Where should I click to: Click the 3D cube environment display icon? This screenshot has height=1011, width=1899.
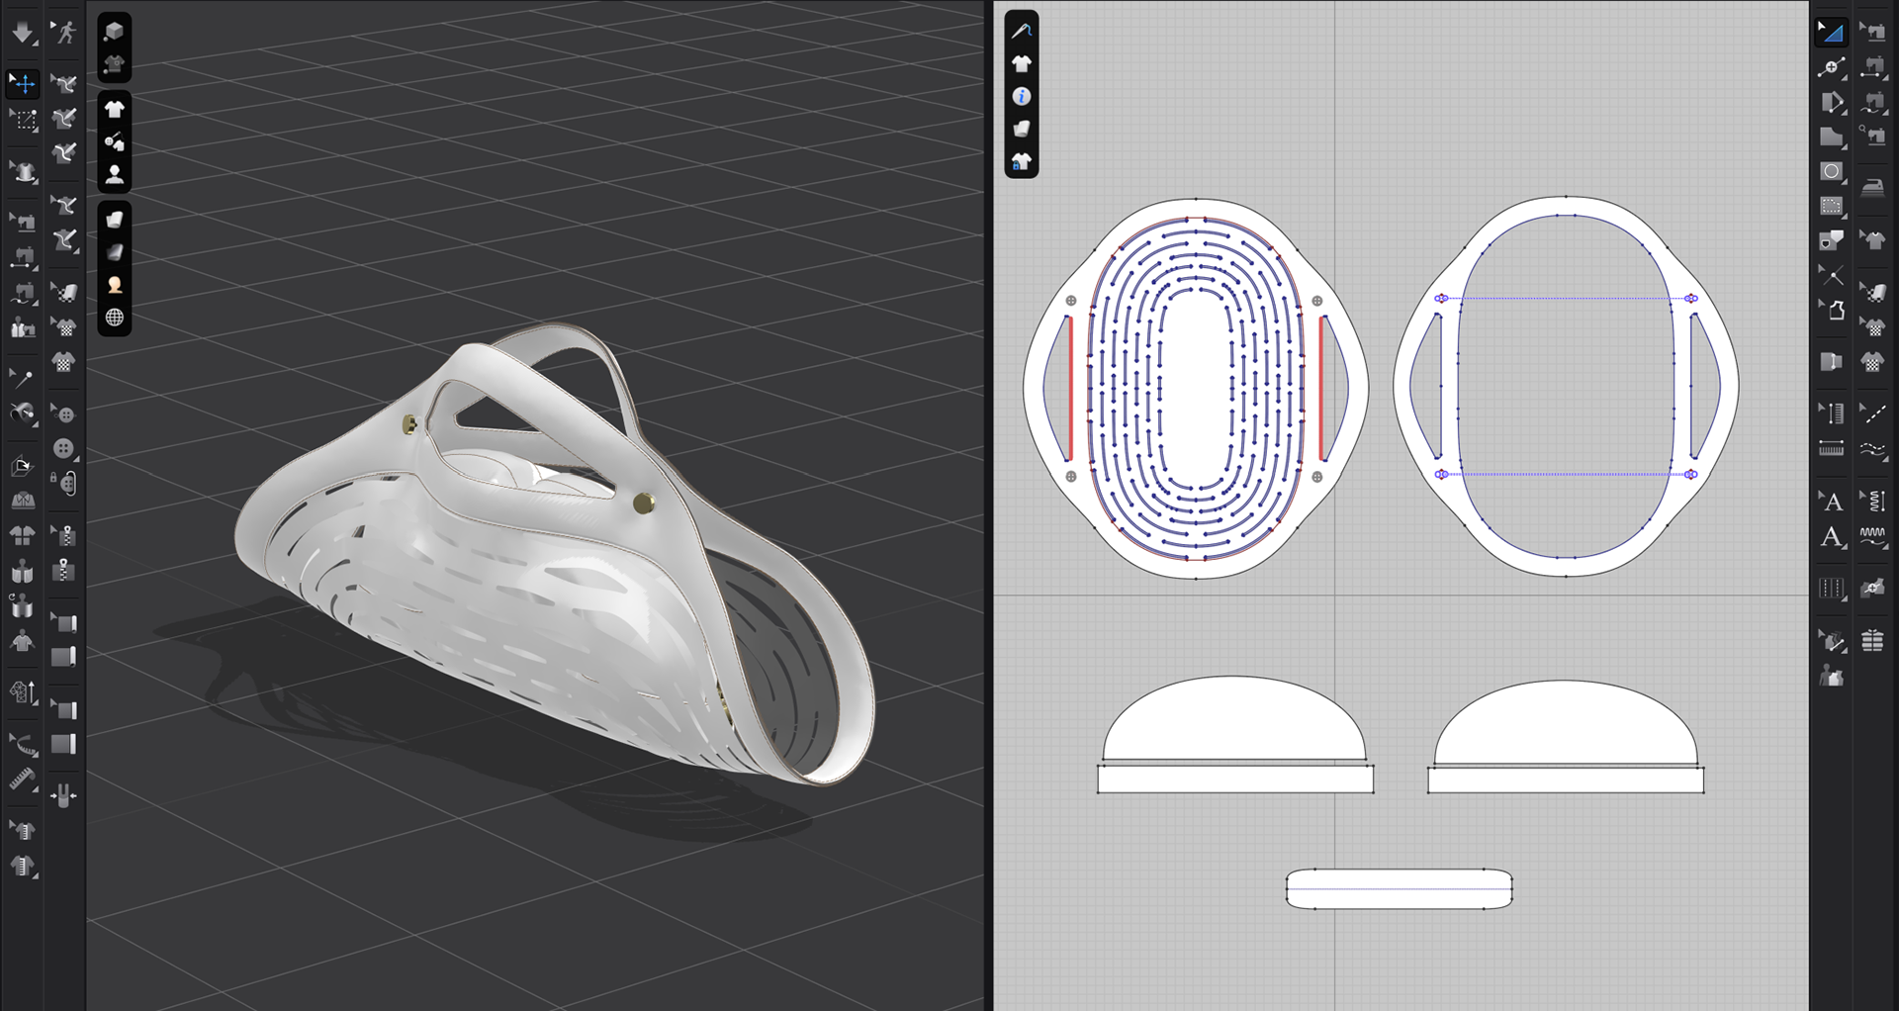click(115, 31)
